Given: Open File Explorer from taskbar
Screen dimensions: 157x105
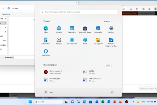Looking at the screenshot, I should click(x=79, y=102).
